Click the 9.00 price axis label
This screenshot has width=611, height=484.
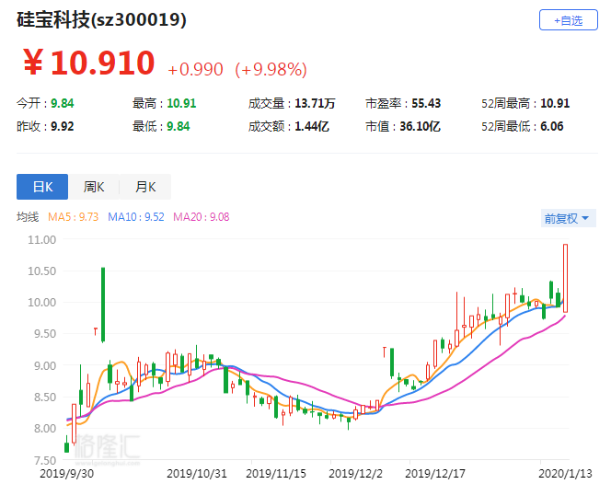tap(45, 366)
